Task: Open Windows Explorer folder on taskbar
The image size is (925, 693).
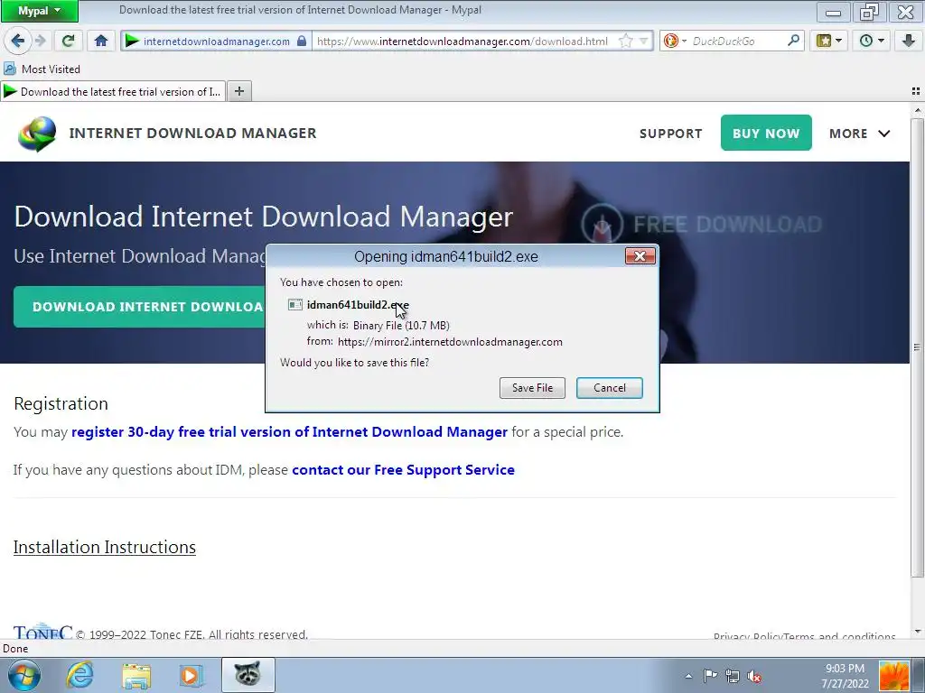Action: coord(136,675)
